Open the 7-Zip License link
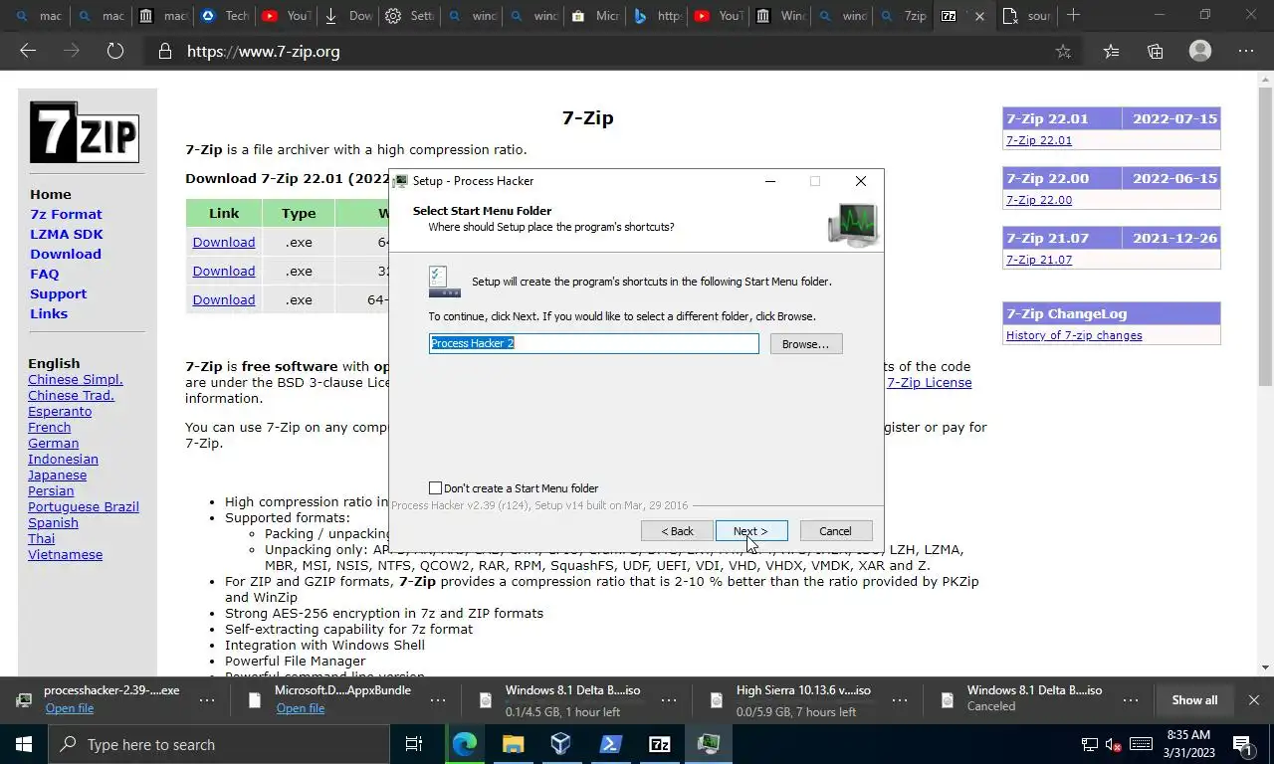This screenshot has height=764, width=1274. pyautogui.click(x=929, y=382)
